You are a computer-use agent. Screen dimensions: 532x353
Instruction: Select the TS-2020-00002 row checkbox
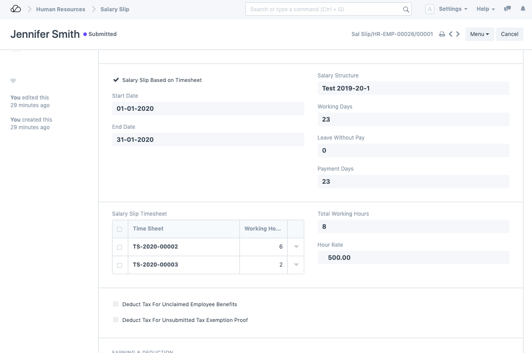pyautogui.click(x=119, y=247)
